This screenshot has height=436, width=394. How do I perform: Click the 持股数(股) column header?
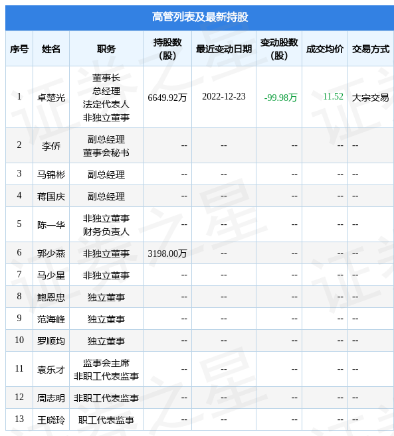[x=167, y=49]
